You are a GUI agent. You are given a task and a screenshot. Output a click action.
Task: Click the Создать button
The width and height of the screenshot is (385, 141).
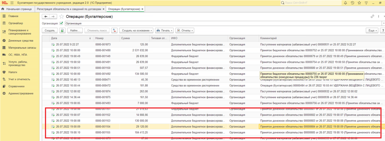(50, 31)
